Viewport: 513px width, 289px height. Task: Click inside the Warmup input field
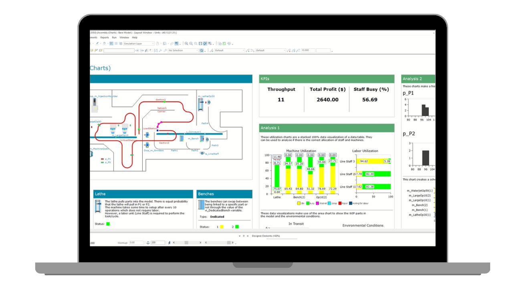click(x=137, y=242)
